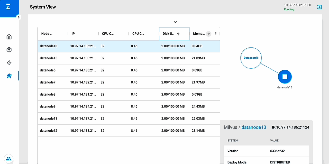Expand the left navigation sidebar
Image resolution: width=329 pixels, height=164 pixels.
pyautogui.click(x=18, y=17)
